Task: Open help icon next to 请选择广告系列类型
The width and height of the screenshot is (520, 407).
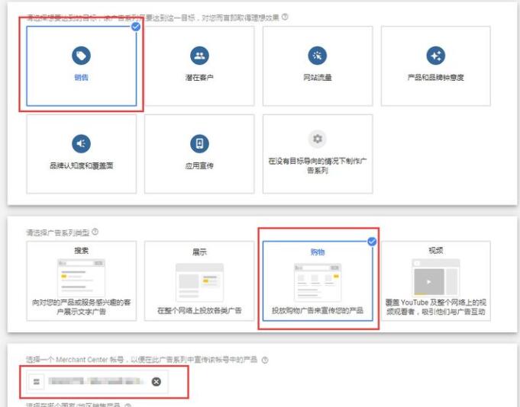Action: pos(95,232)
